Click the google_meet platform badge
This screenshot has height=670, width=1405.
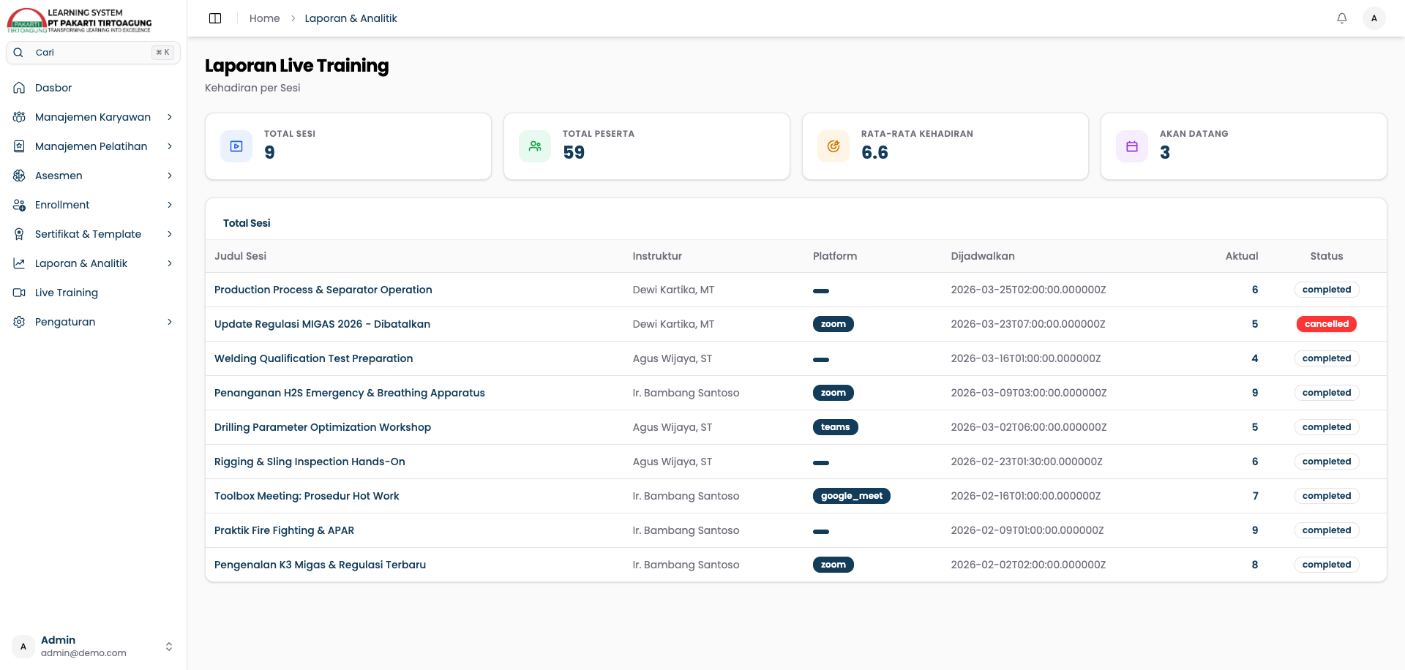pos(851,496)
